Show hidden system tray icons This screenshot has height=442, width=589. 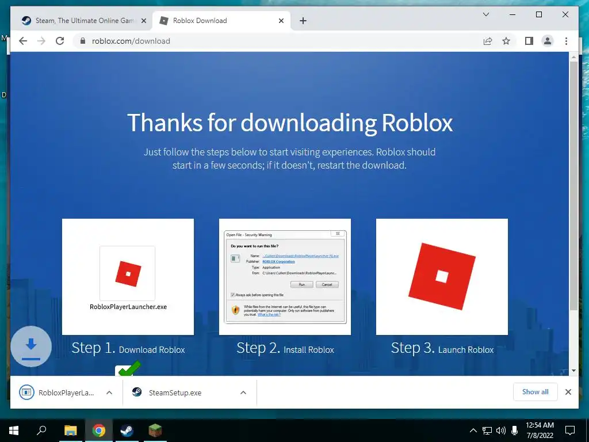click(473, 430)
